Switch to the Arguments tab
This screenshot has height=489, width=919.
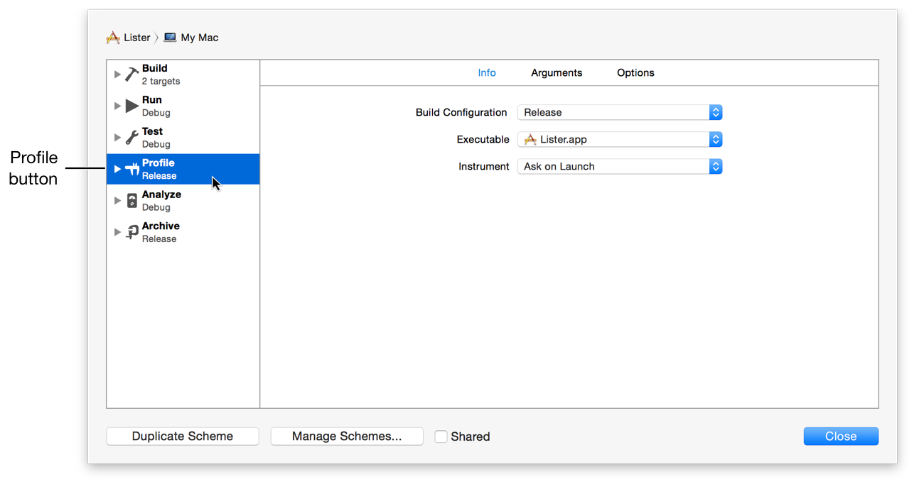point(557,73)
